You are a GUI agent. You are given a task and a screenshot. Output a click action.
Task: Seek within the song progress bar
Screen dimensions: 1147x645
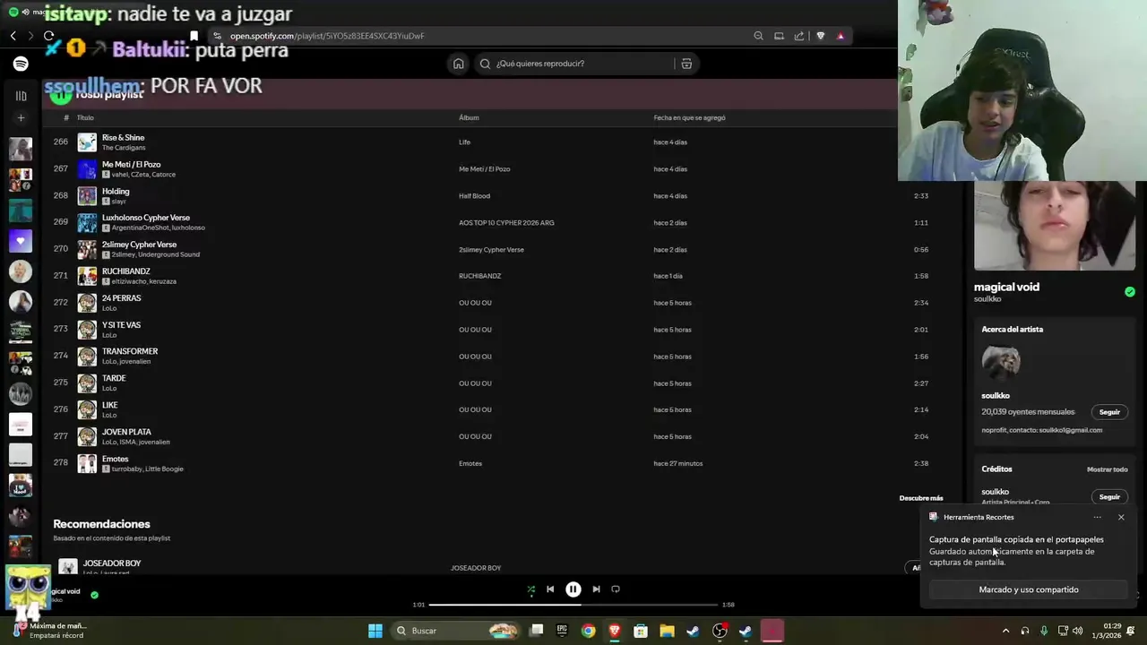pos(573,605)
